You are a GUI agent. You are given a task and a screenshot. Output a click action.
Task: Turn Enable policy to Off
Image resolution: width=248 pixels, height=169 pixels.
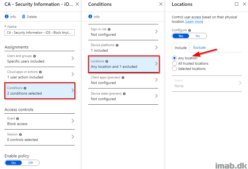click(x=31, y=163)
